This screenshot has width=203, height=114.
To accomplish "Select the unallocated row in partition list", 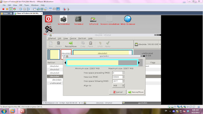I will 55,83.
